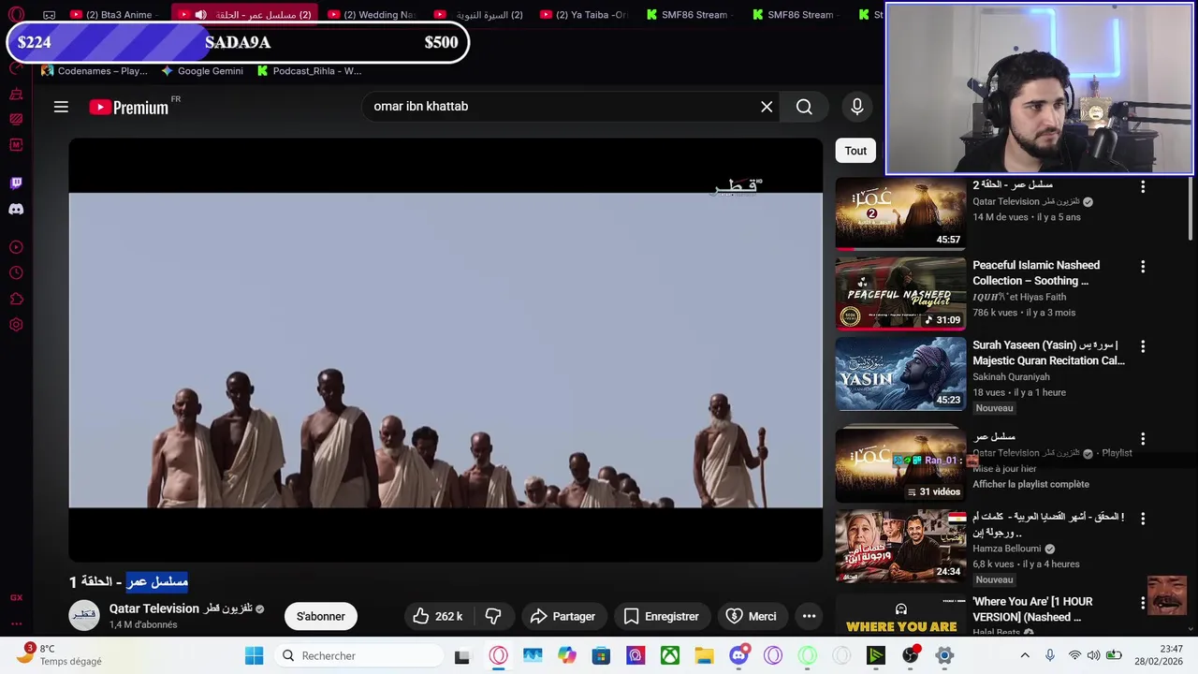Switch to Bta3 Anime tab
This screenshot has height=674, width=1198.
pyautogui.click(x=112, y=15)
